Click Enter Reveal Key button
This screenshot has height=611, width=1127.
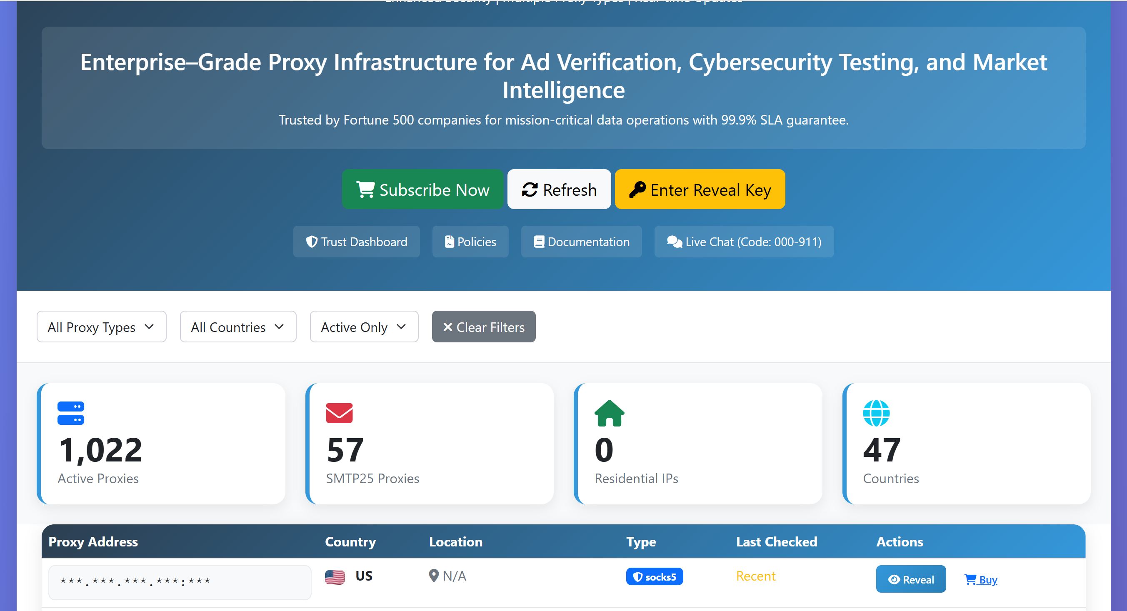(x=700, y=190)
